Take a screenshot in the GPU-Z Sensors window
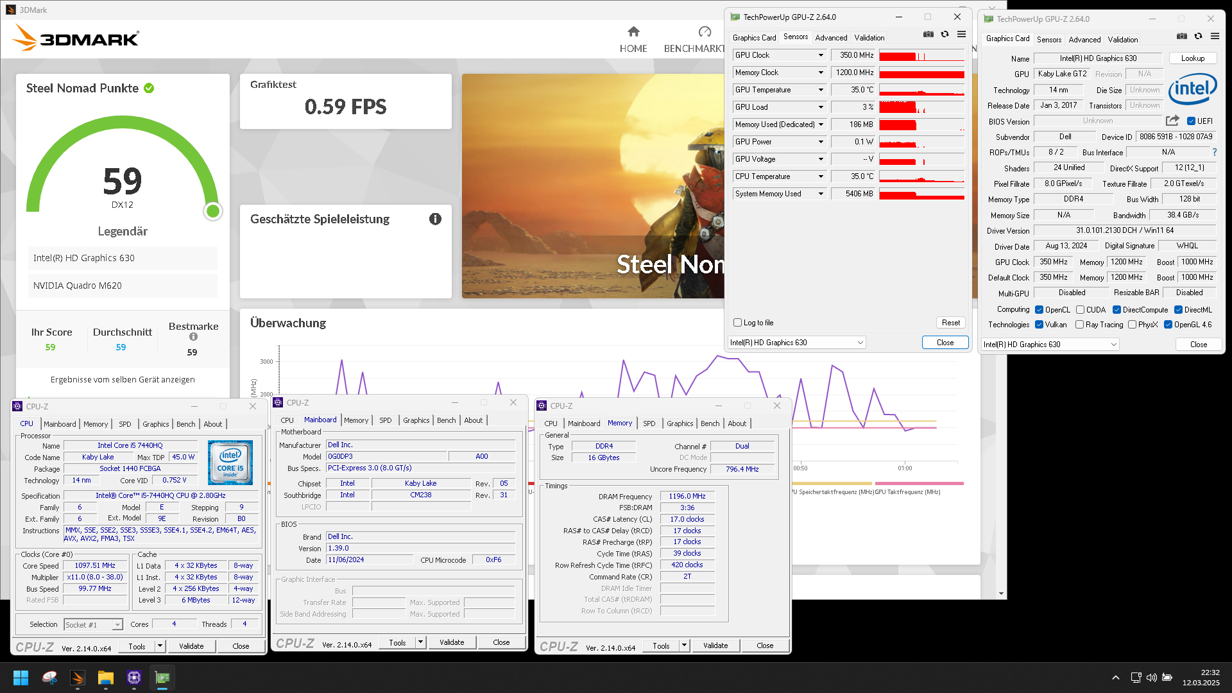Viewport: 1232px width, 693px height. (928, 34)
